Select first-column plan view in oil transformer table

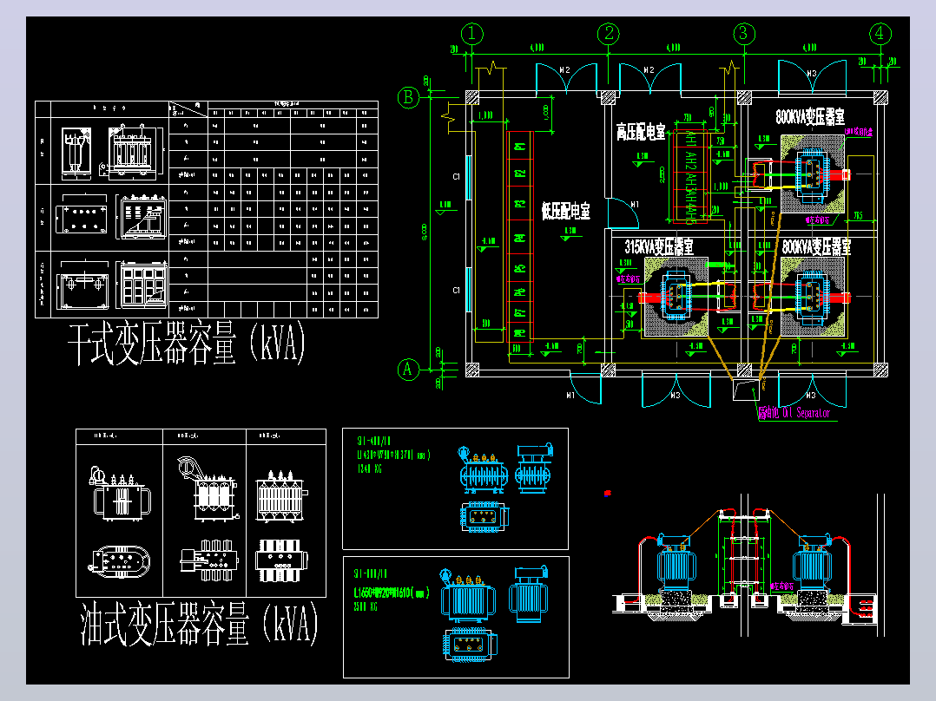(x=120, y=561)
